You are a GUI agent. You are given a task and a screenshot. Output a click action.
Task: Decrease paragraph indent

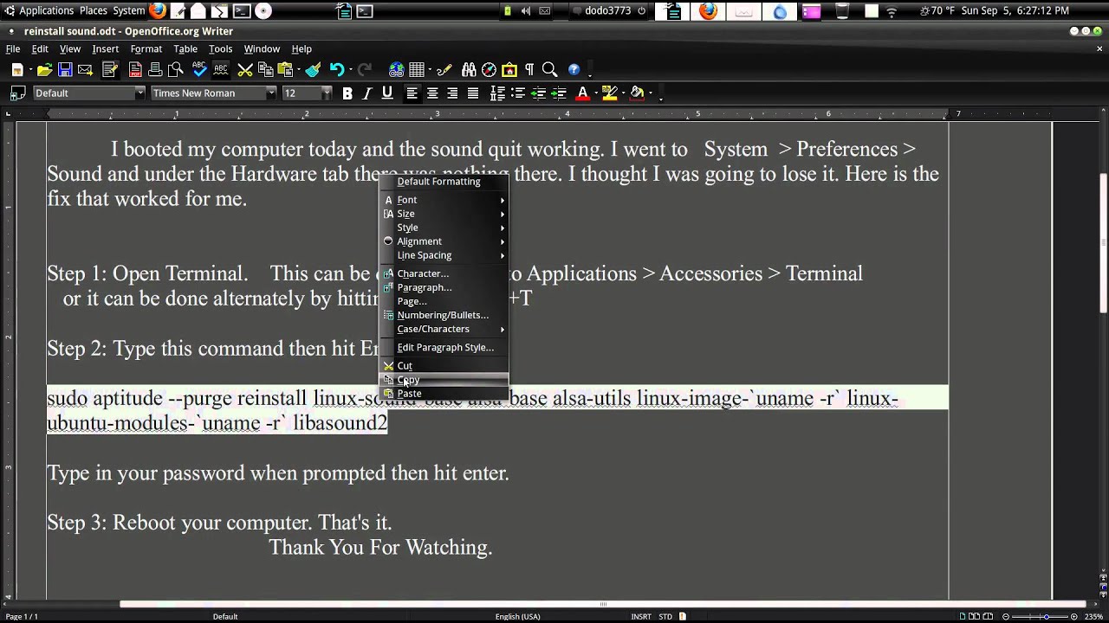point(538,93)
